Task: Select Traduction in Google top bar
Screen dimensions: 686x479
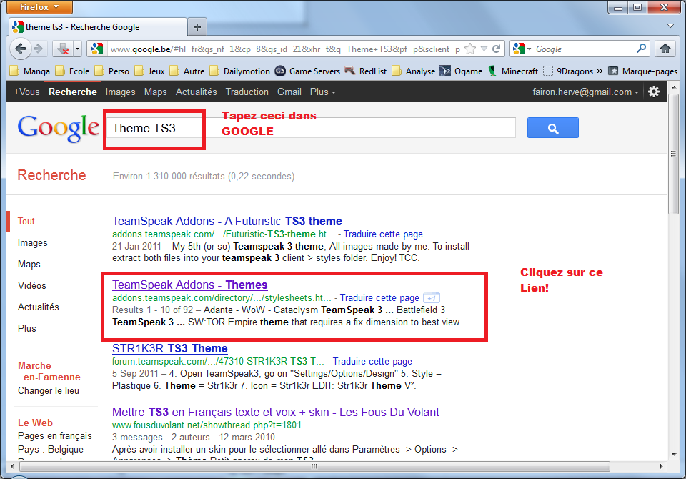Action: [x=247, y=92]
